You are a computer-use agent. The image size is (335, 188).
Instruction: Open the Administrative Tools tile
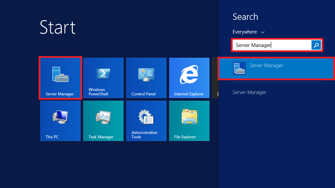(x=146, y=121)
